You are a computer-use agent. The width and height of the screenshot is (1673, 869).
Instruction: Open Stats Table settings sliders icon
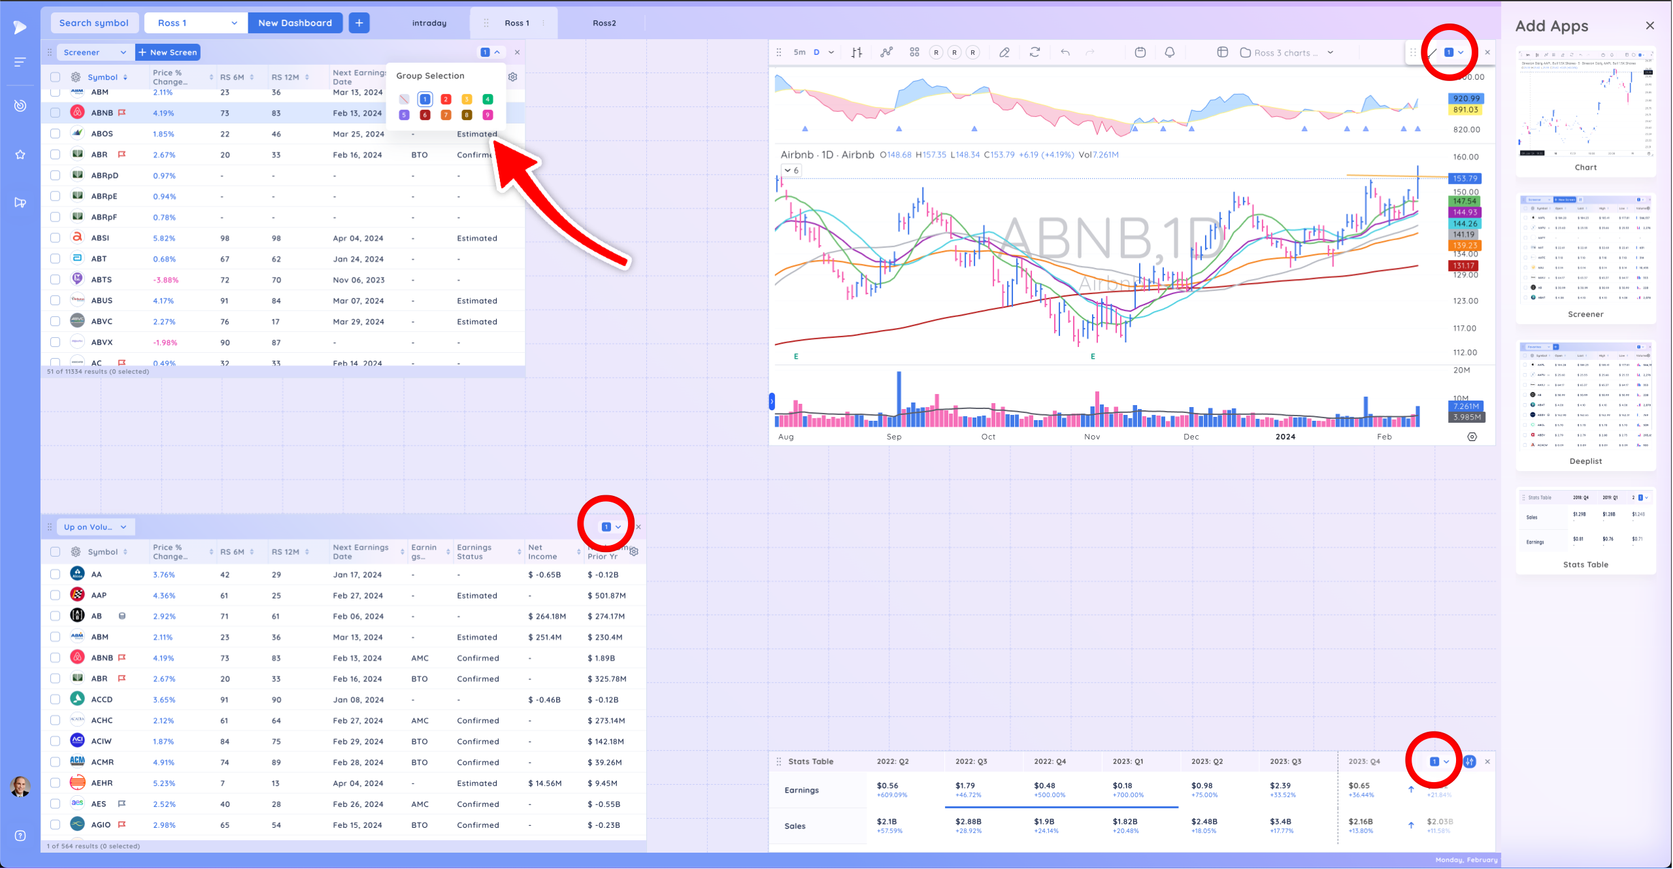click(1470, 762)
